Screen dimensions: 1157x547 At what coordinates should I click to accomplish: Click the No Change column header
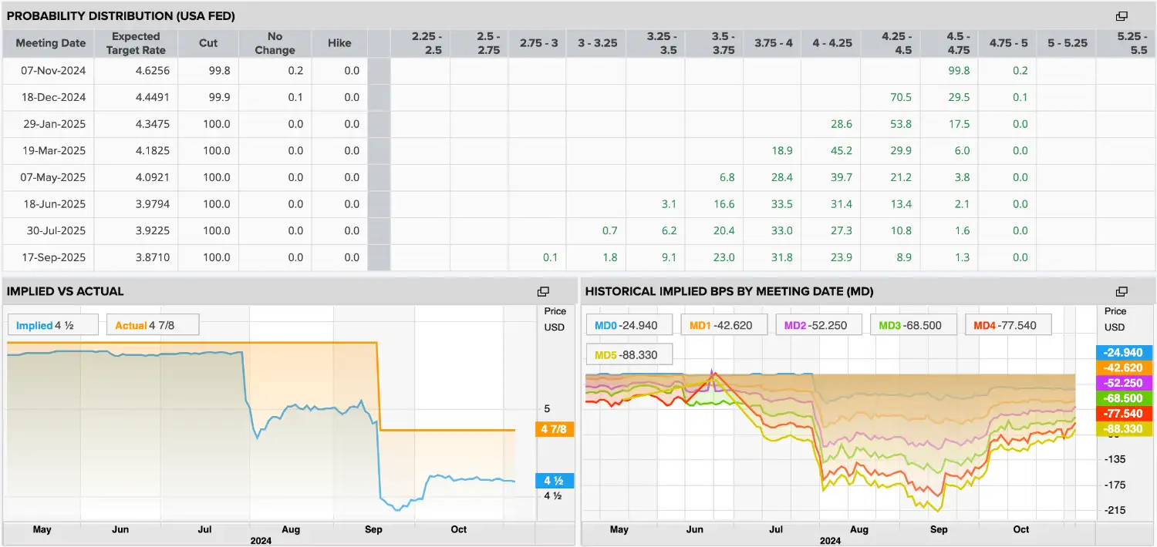coord(275,43)
